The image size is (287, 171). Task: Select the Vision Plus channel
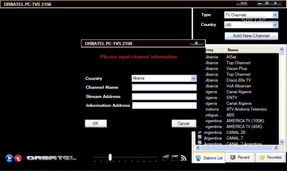237,69
